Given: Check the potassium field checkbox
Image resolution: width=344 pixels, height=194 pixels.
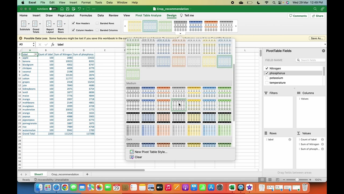Looking at the screenshot, I should click(267, 78).
